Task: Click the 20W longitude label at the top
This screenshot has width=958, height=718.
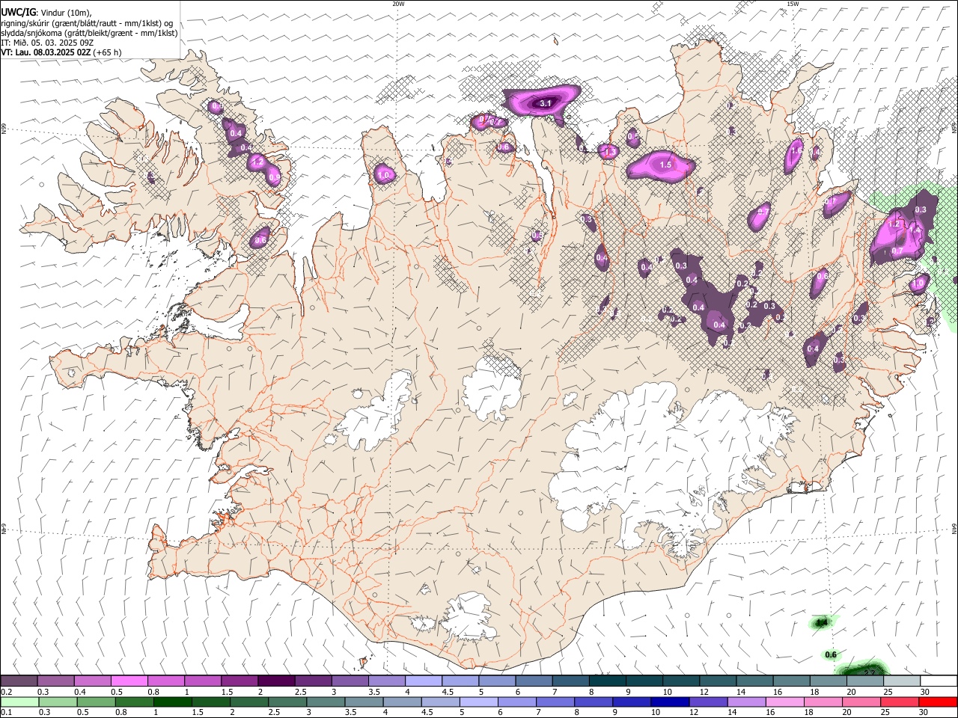Action: [398, 4]
